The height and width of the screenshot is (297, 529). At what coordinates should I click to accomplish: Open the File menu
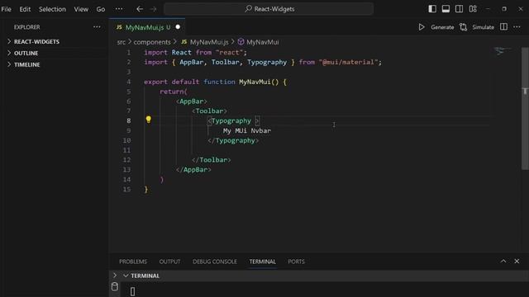pyautogui.click(x=6, y=9)
